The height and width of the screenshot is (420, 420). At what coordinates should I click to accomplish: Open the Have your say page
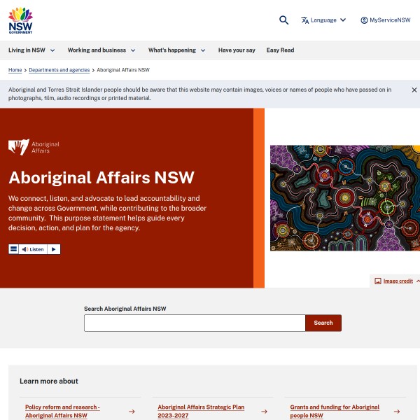(x=237, y=50)
